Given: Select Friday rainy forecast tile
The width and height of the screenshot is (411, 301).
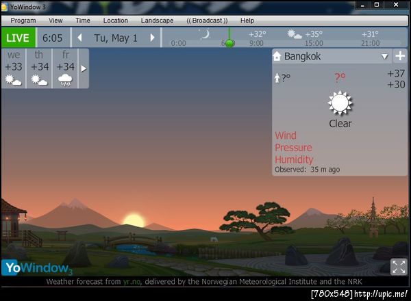Looking at the screenshot, I should tap(65, 68).
